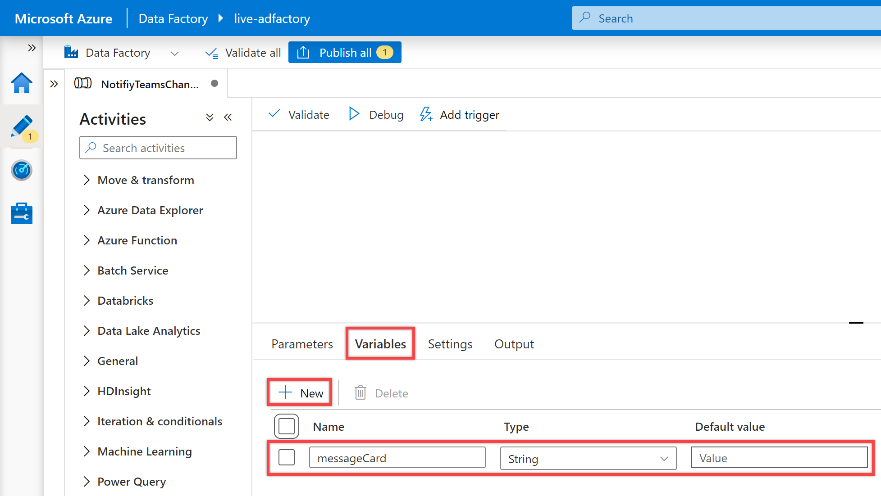Click the monitoring dashboard icon

point(21,171)
